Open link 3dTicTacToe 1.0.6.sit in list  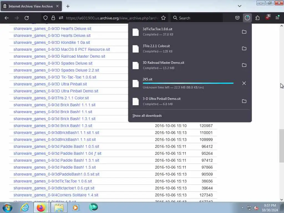(52, 181)
